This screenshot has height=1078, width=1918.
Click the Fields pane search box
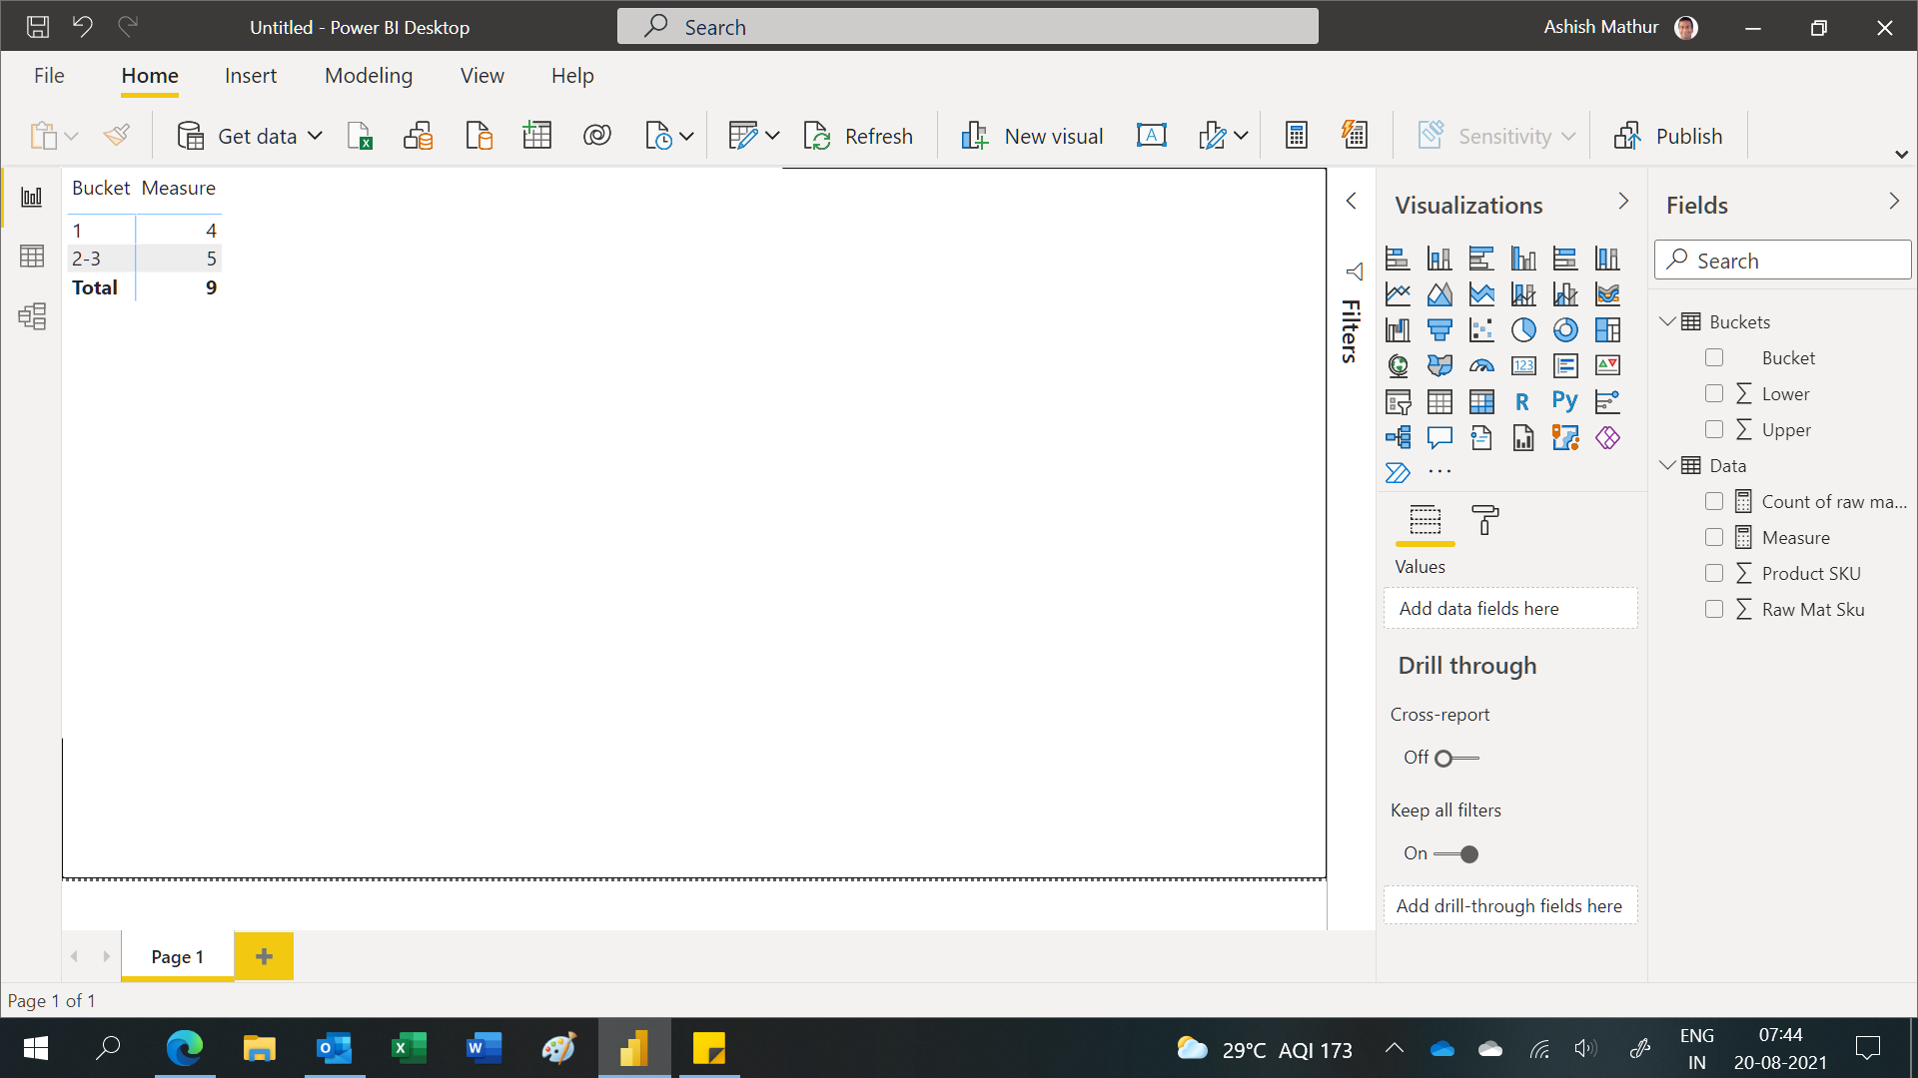[1783, 261]
